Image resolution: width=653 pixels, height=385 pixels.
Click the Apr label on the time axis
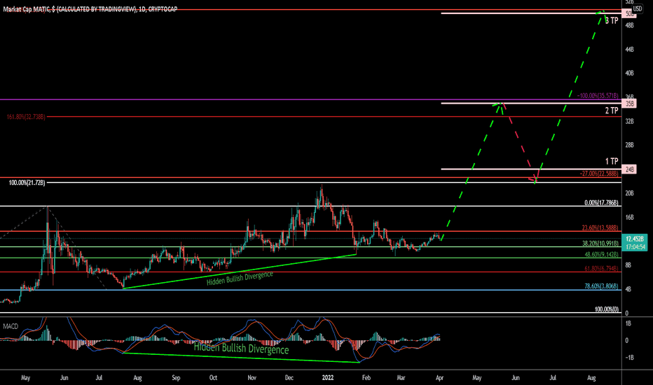coord(439,378)
